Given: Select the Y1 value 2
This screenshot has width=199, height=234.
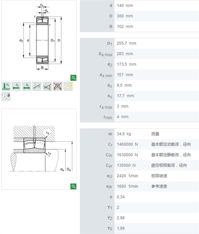Looking at the screenshot, I should [118, 207].
